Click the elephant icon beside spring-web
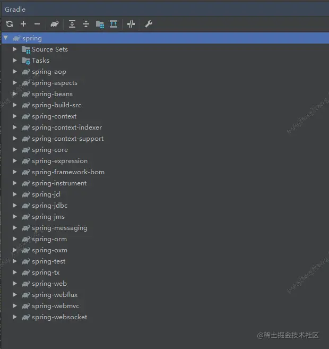 tap(26, 284)
